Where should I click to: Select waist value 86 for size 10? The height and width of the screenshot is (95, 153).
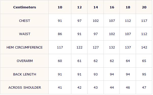tap(60, 34)
